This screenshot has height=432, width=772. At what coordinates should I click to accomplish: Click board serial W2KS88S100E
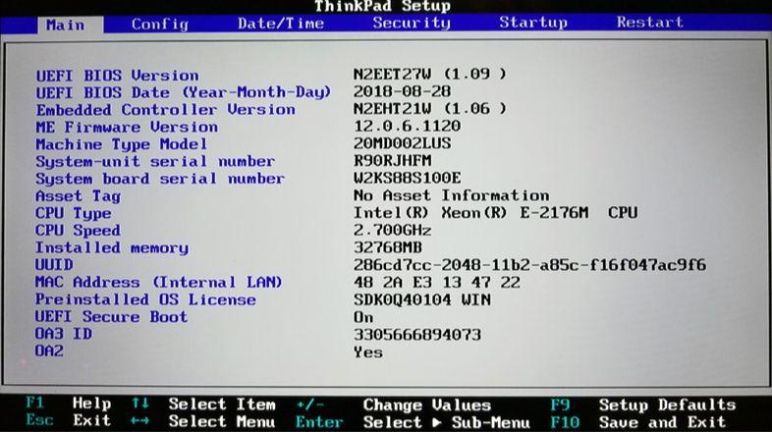coord(408,178)
